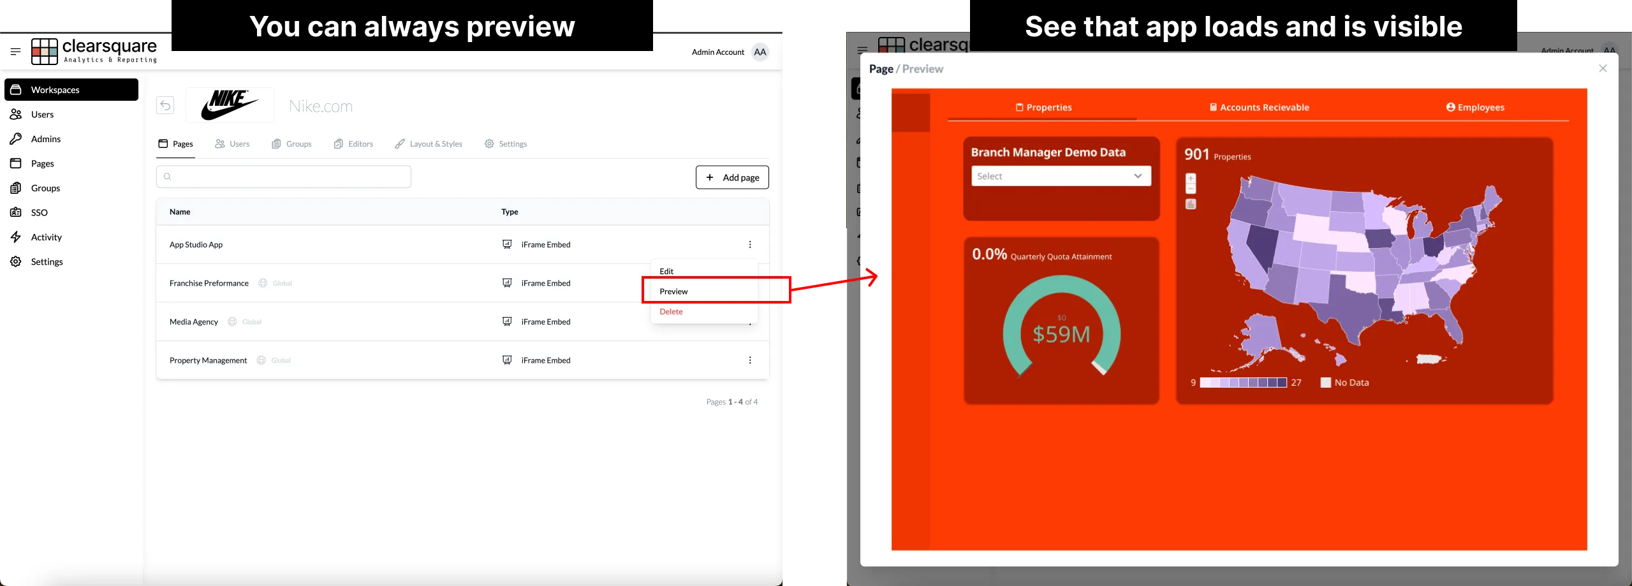Click the Franchise Preformance page name
The width and height of the screenshot is (1632, 586).
(209, 284)
